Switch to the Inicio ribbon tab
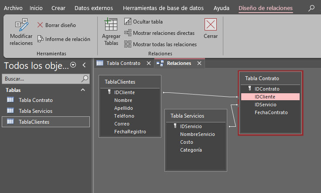Screen dimensions: 321x193 coord(36,8)
